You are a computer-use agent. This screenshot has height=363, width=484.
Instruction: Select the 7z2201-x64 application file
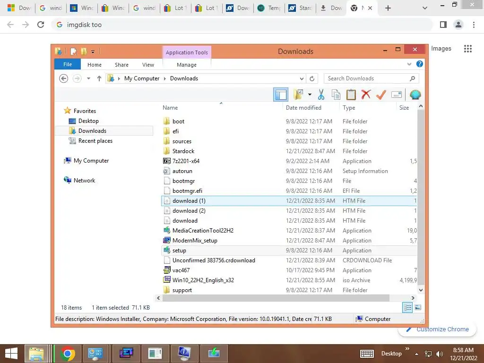point(186,161)
